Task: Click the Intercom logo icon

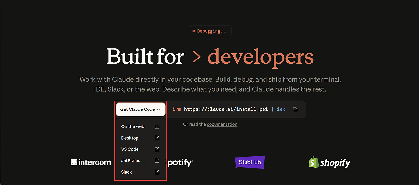Action: 74,162
